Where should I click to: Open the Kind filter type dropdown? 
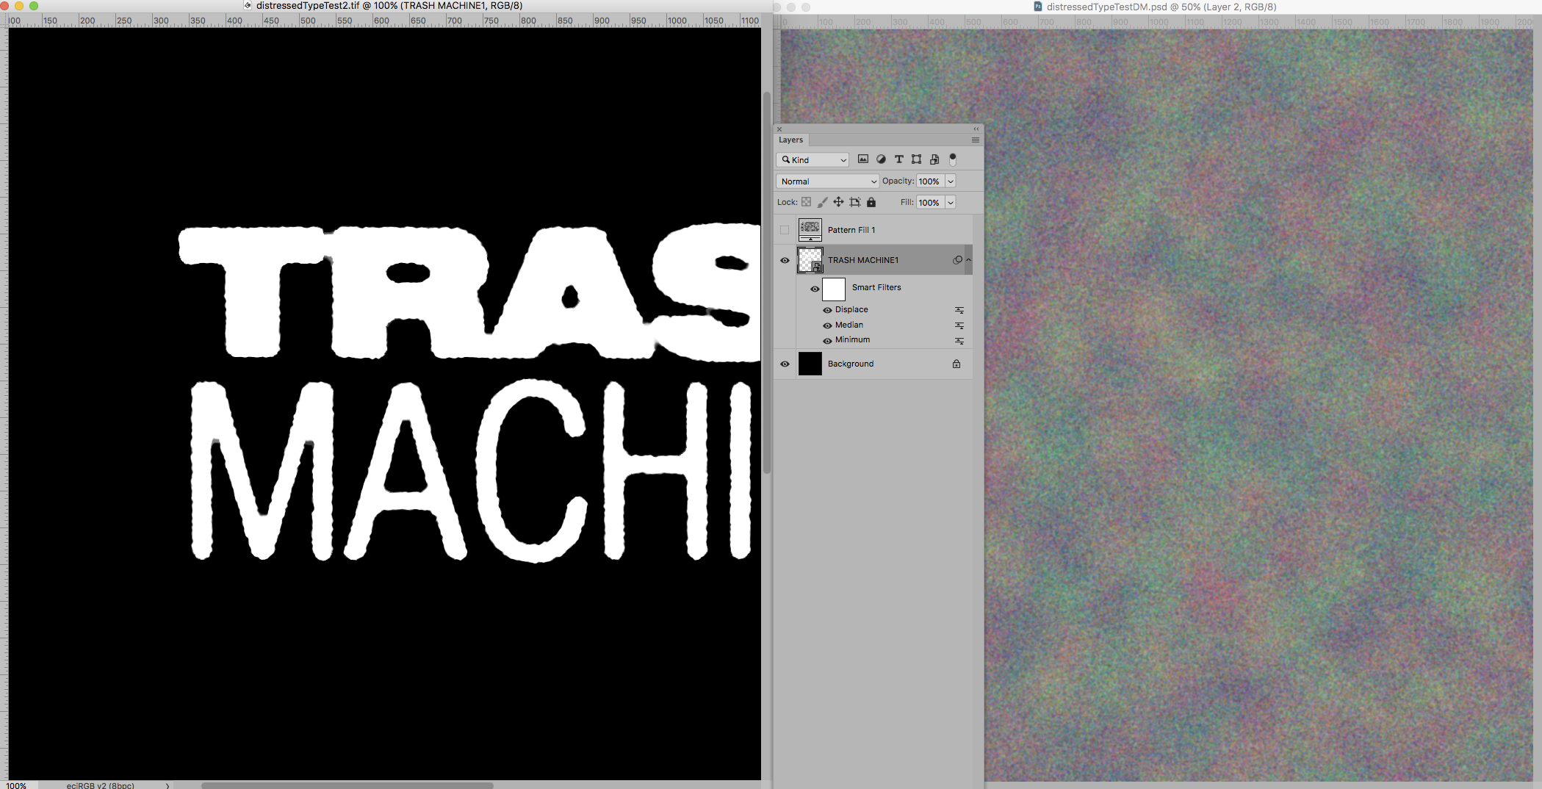(813, 159)
